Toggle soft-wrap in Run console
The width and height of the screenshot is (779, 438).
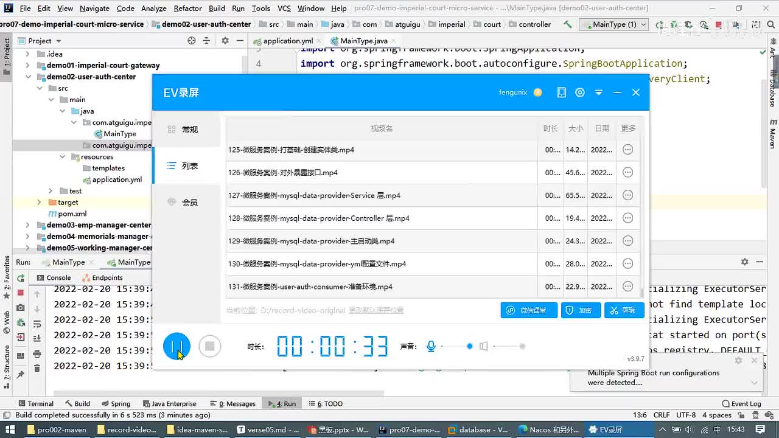click(37, 324)
